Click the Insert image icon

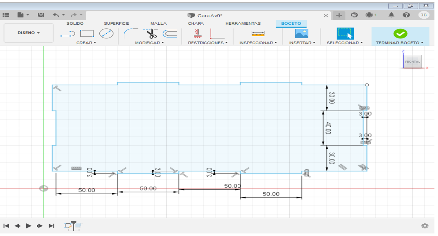(301, 33)
